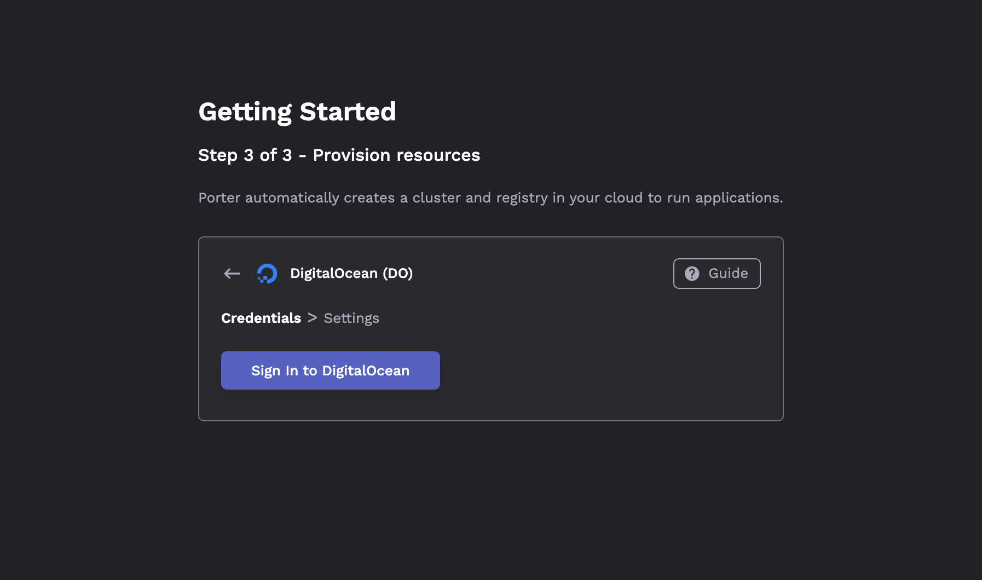Viewport: 982px width, 580px height.
Task: Click the blue DO swirl logo
Action: [x=267, y=274]
